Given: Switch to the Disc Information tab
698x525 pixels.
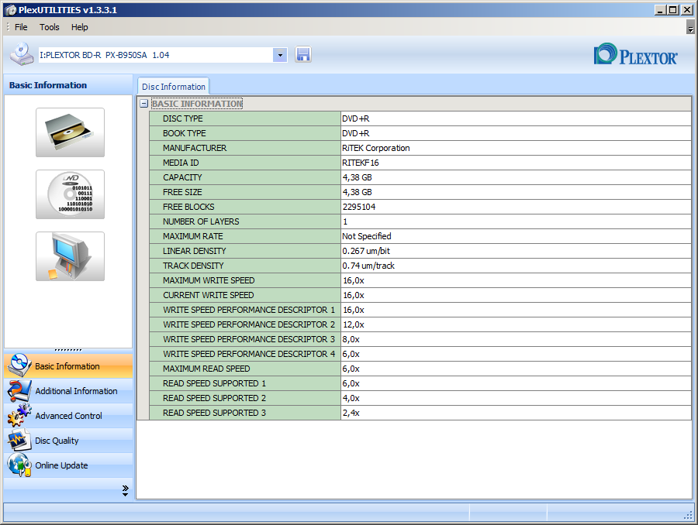Looking at the screenshot, I should point(174,87).
